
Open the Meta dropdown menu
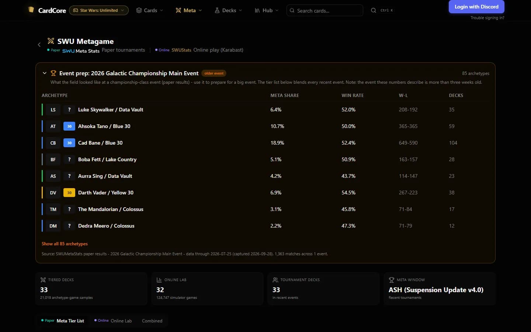click(189, 10)
